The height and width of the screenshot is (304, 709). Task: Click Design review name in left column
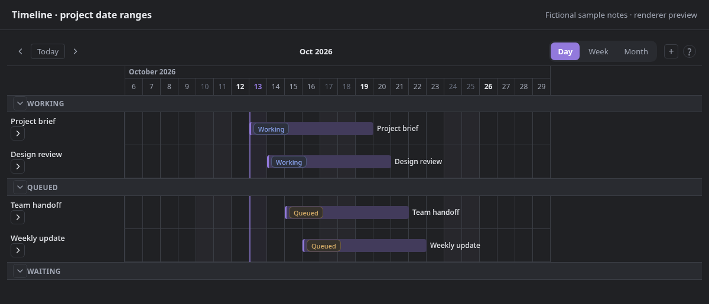[36, 154]
